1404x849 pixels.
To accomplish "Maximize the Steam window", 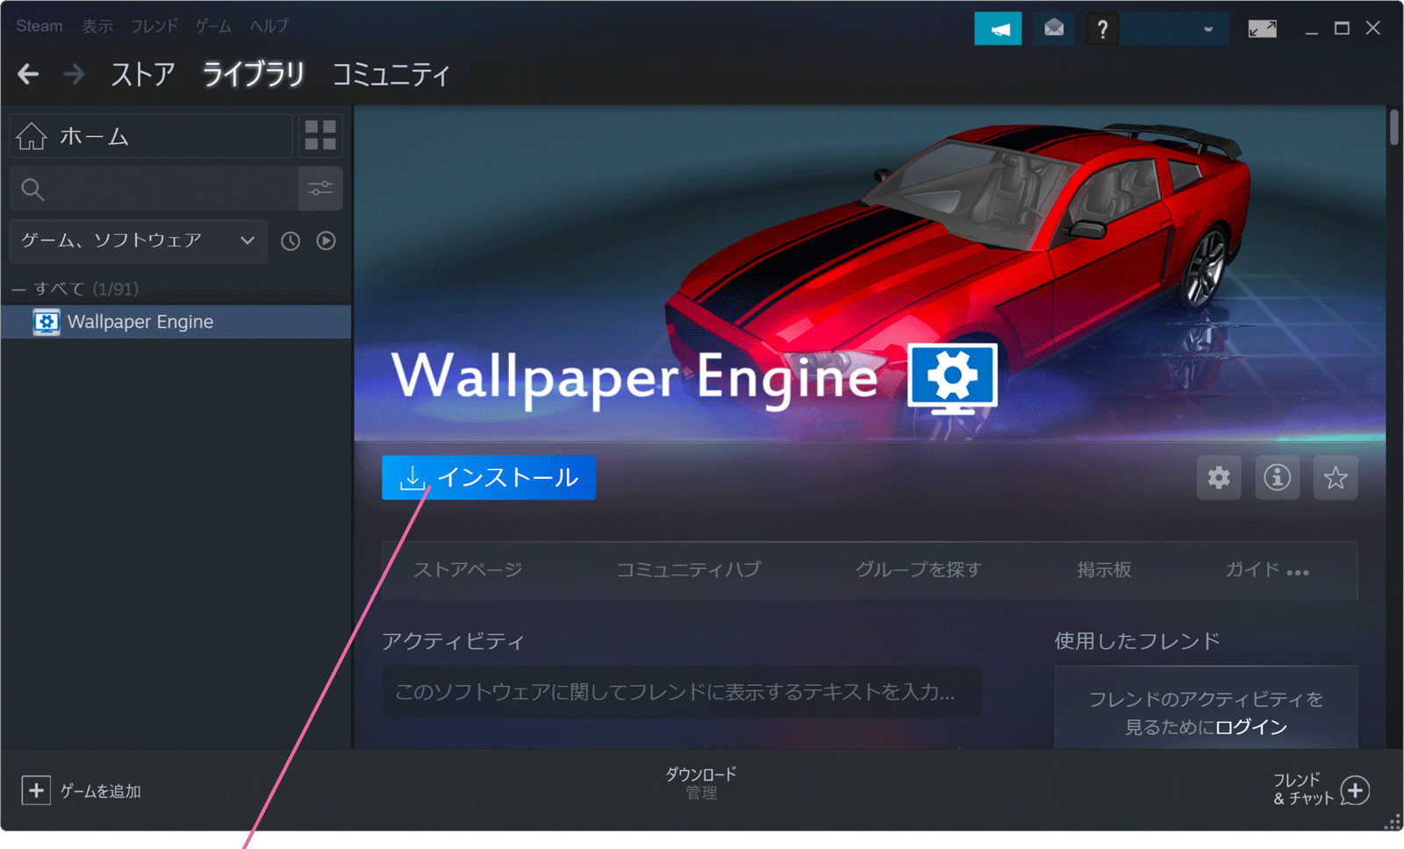I will [1342, 28].
